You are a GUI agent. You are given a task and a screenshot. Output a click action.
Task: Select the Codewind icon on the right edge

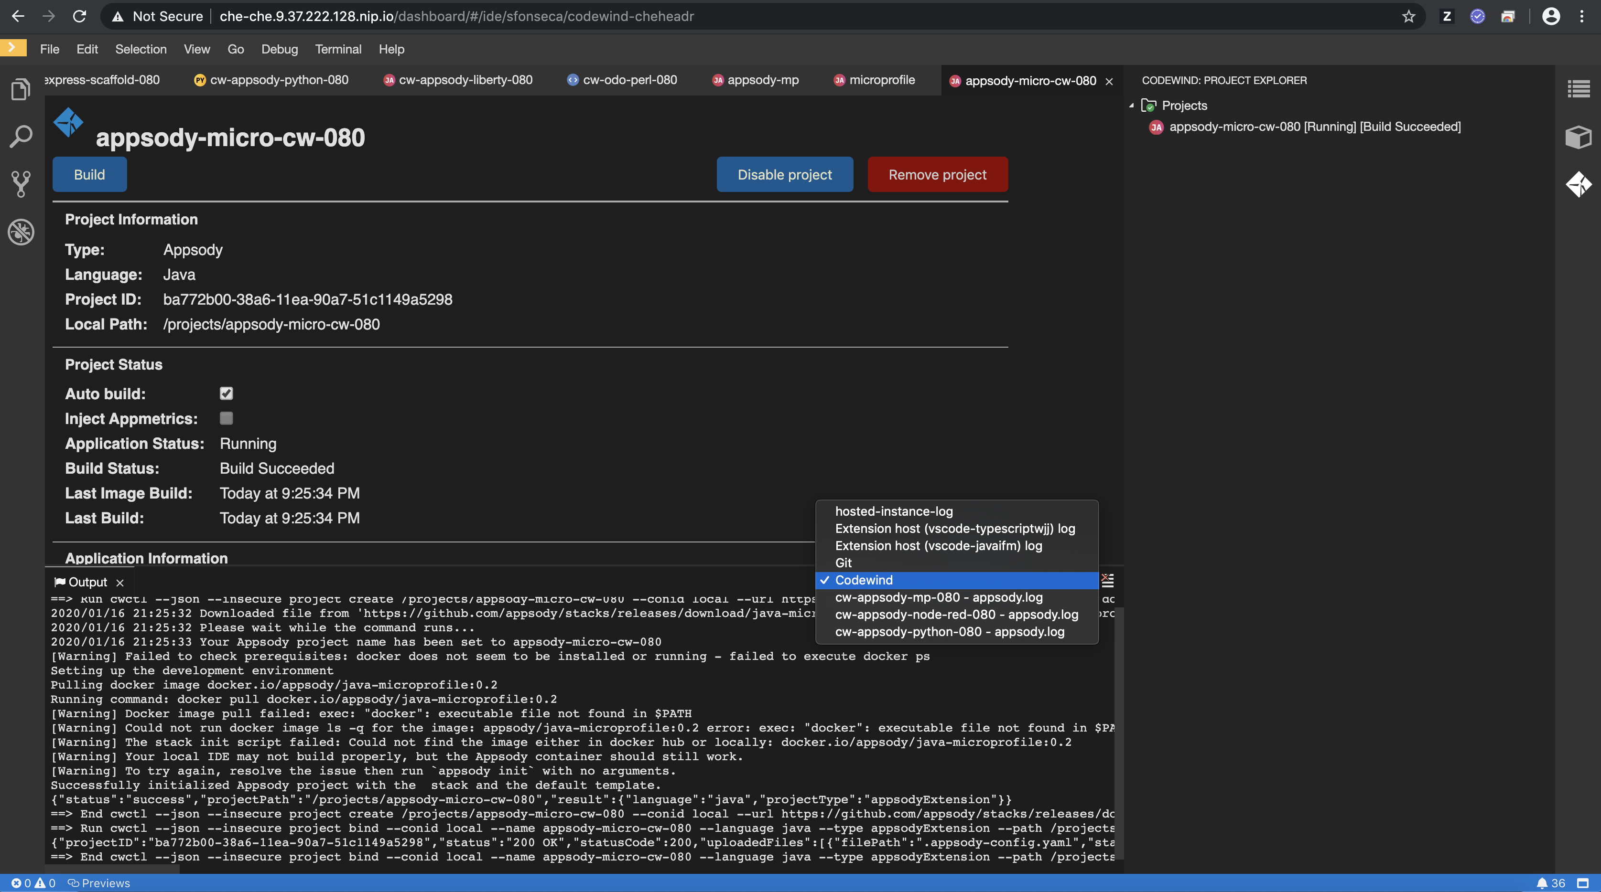(x=1579, y=184)
